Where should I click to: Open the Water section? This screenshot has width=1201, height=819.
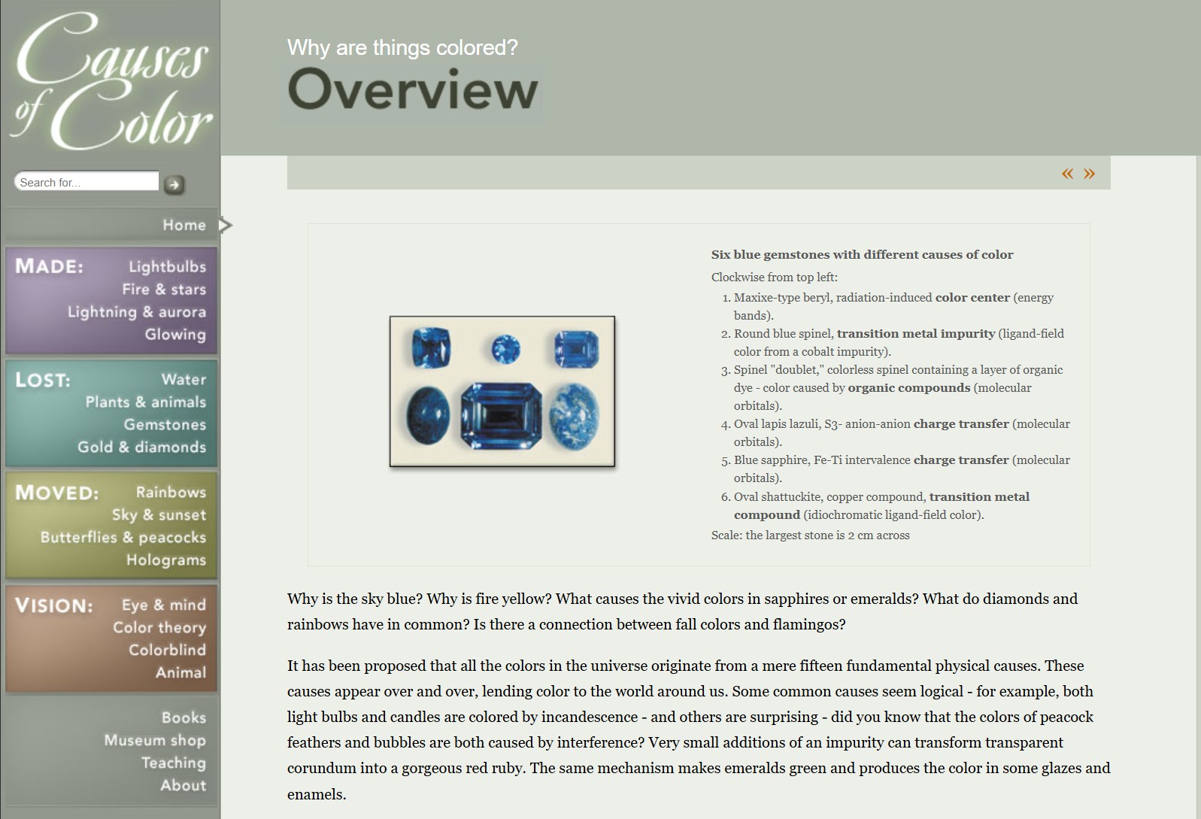[183, 379]
